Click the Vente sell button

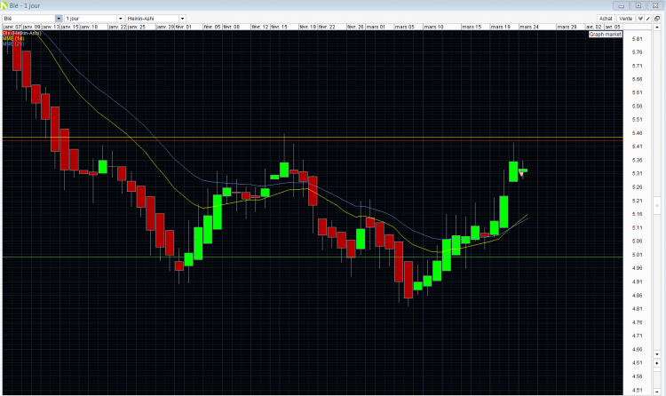coord(626,19)
